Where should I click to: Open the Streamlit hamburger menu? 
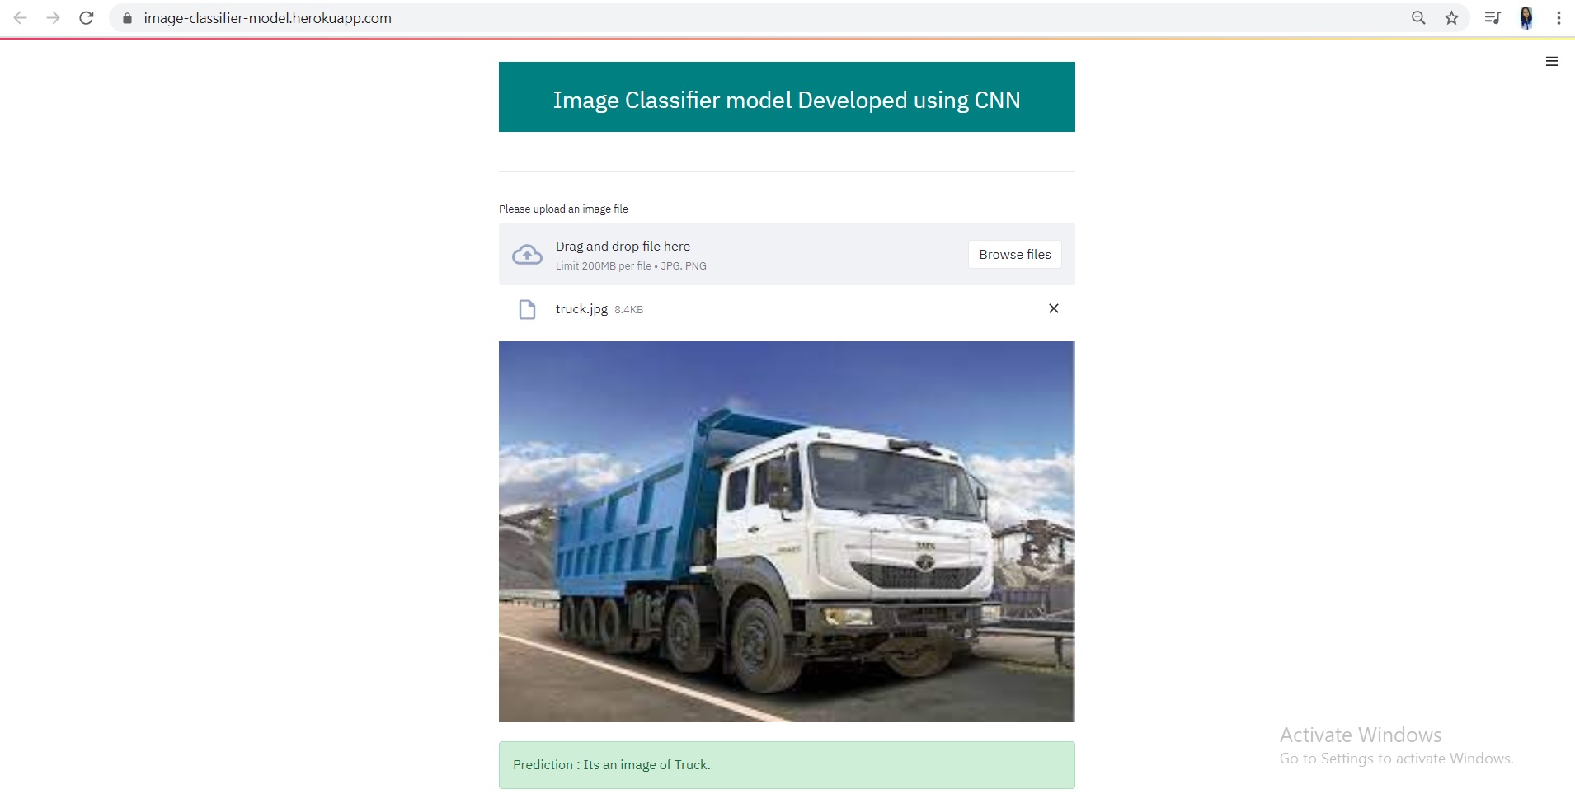(x=1552, y=61)
